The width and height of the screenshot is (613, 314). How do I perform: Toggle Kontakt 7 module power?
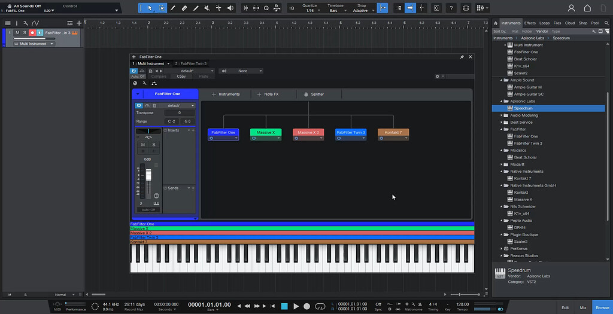pyautogui.click(x=381, y=138)
